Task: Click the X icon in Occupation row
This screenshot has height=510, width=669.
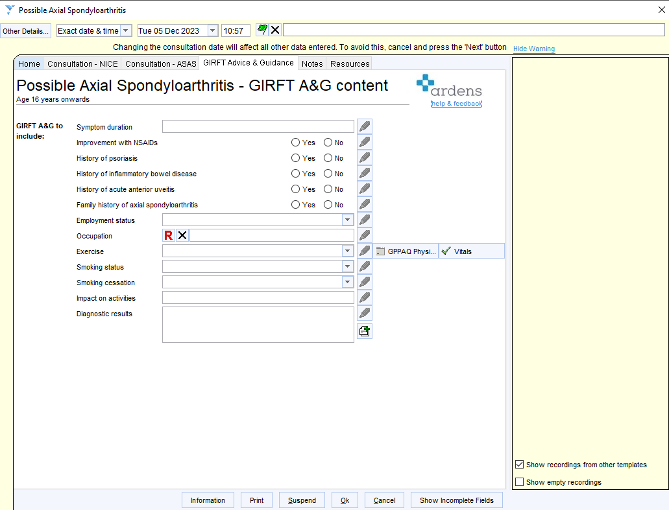Action: 182,235
